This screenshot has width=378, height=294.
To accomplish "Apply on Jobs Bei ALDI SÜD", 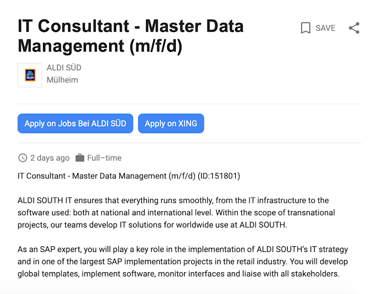I will click(75, 124).
